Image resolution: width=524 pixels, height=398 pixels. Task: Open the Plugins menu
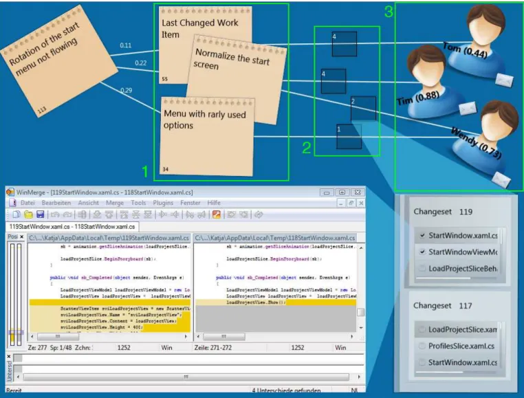163,203
